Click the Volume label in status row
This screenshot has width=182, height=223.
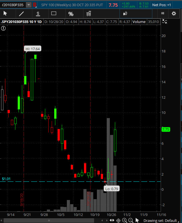point(139,22)
